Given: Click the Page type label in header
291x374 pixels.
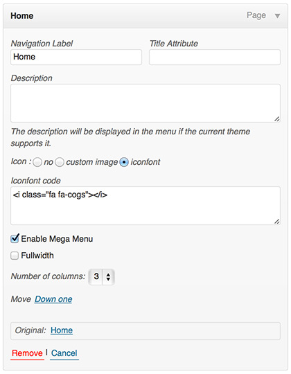Looking at the screenshot, I should coord(256,15).
